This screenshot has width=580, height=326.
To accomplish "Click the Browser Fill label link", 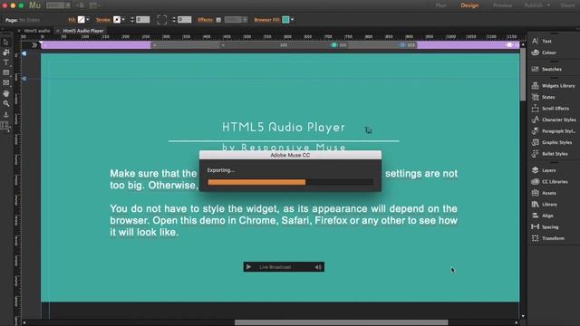I will click(266, 20).
